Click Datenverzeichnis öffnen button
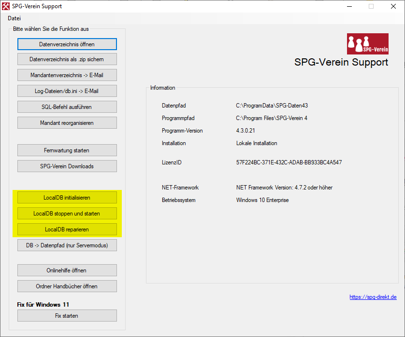405x337 pixels. tap(67, 44)
